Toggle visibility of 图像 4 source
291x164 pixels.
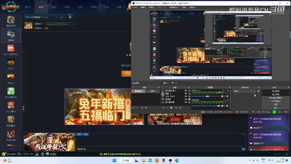186,94
